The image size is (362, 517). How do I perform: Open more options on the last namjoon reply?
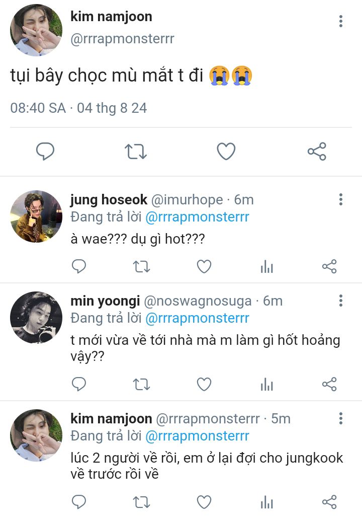click(x=341, y=418)
